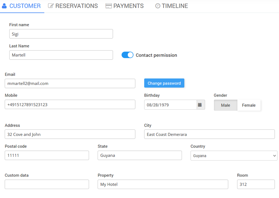Click the empty Custom data field
This screenshot has width=279, height=198.
47,184
